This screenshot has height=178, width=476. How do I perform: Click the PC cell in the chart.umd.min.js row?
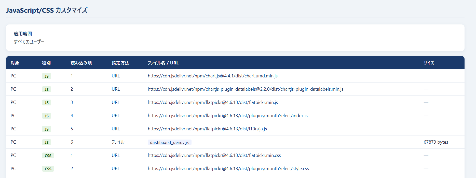click(13, 76)
